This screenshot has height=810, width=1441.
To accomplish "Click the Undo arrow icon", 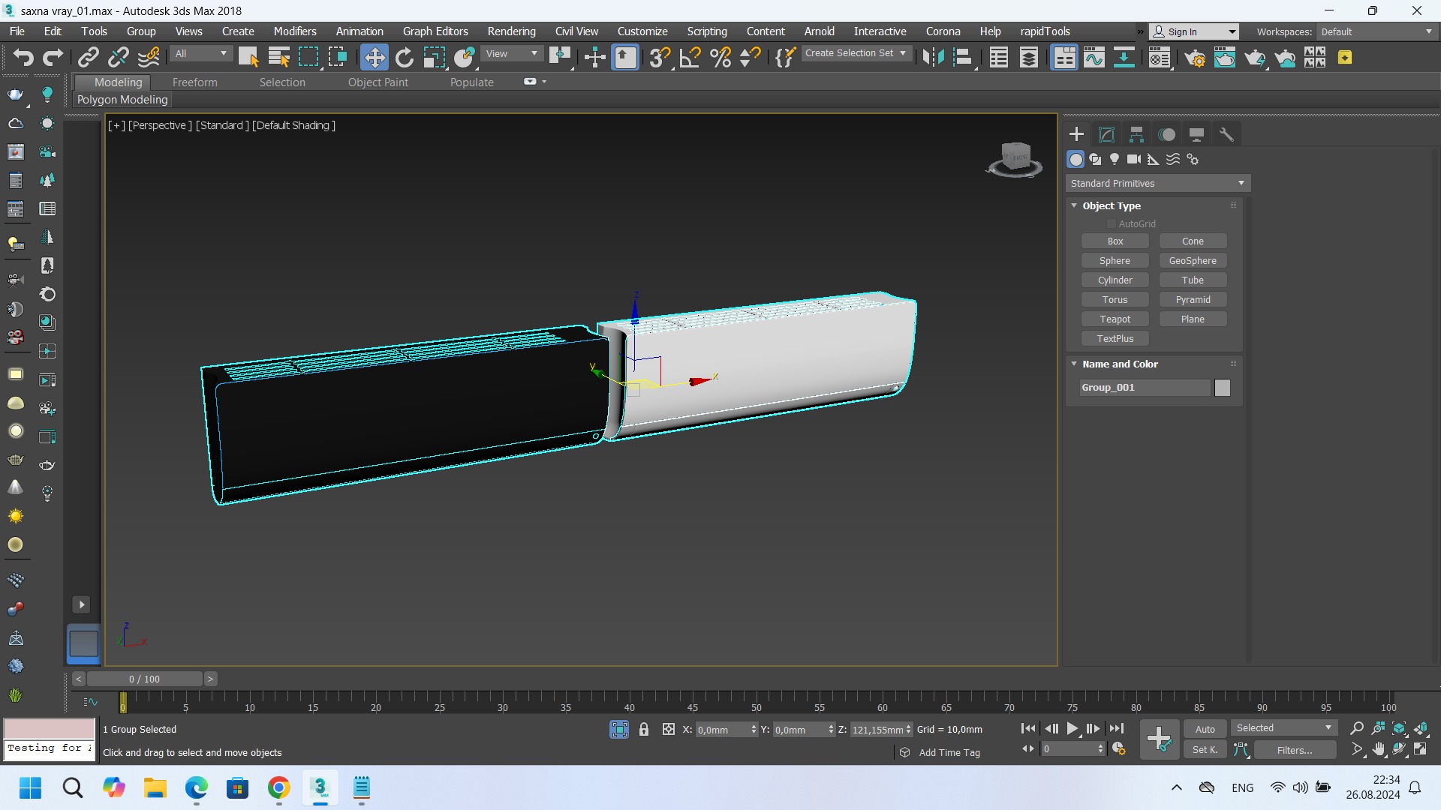I will click(23, 58).
